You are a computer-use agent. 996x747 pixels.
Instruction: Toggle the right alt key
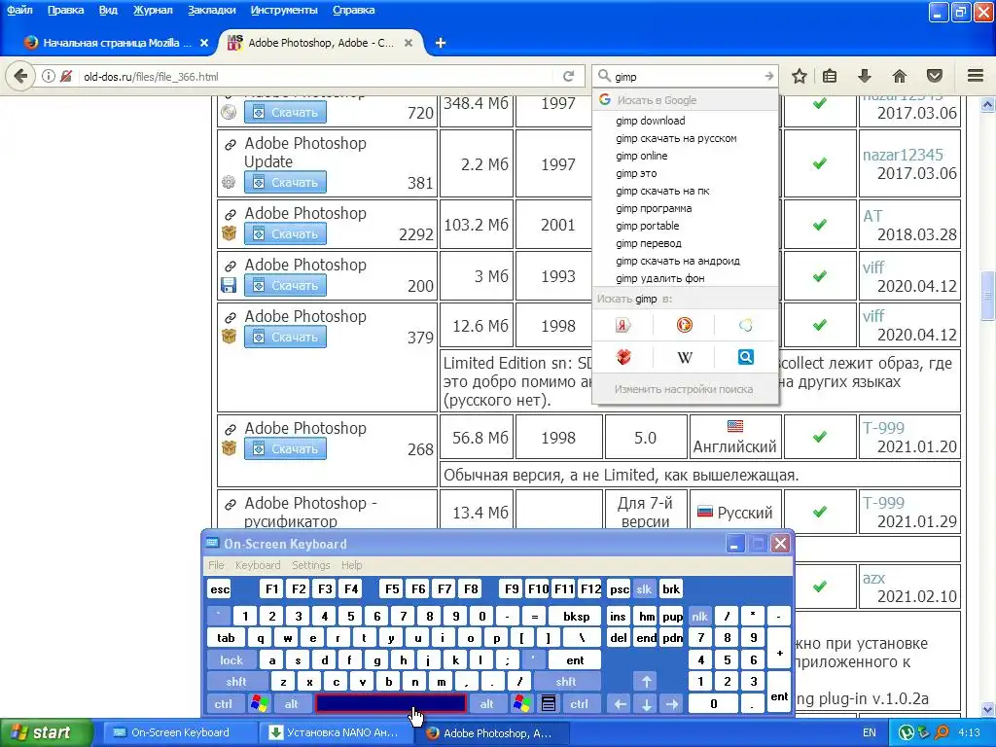point(486,704)
